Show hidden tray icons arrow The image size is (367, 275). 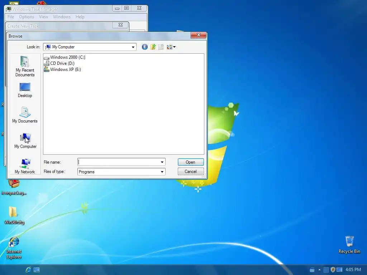(x=319, y=270)
